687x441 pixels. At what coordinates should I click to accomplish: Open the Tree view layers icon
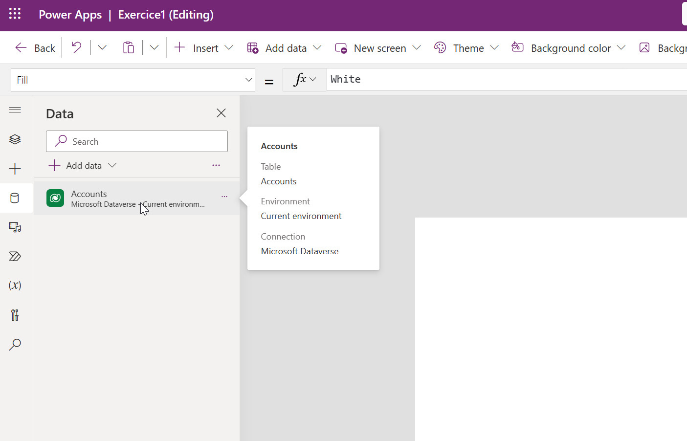tap(15, 139)
